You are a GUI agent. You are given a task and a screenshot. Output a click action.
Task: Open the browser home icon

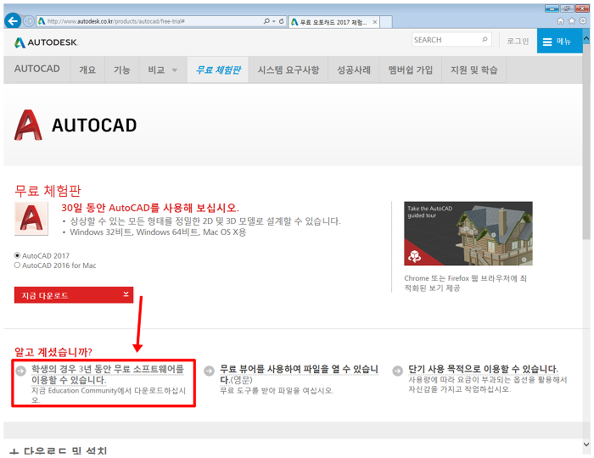[560, 21]
